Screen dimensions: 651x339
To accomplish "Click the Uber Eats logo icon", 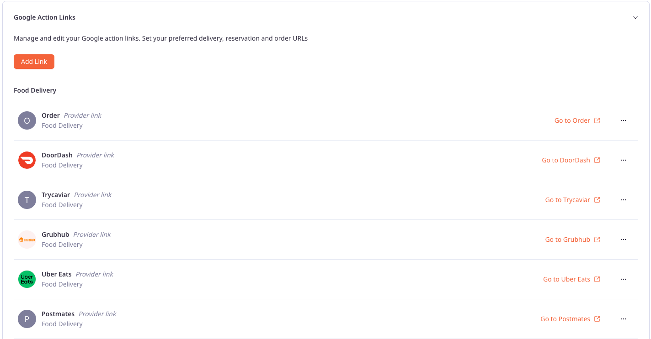I will click(x=27, y=279).
